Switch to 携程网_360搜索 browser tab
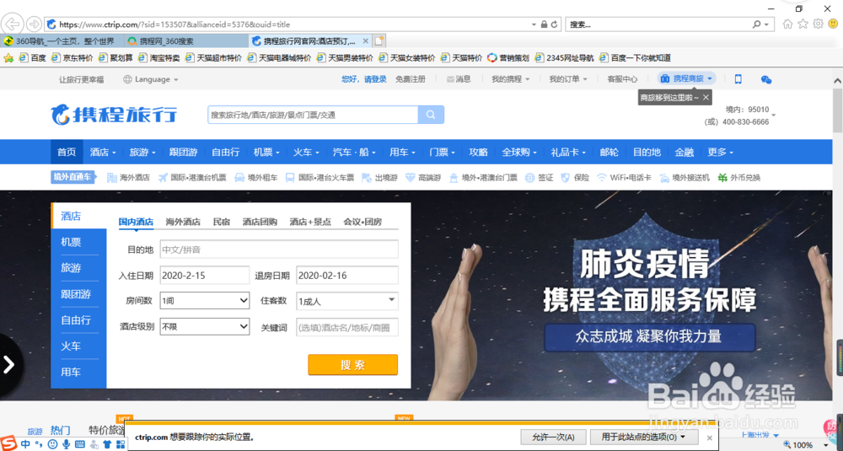The image size is (843, 451). pyautogui.click(x=186, y=40)
